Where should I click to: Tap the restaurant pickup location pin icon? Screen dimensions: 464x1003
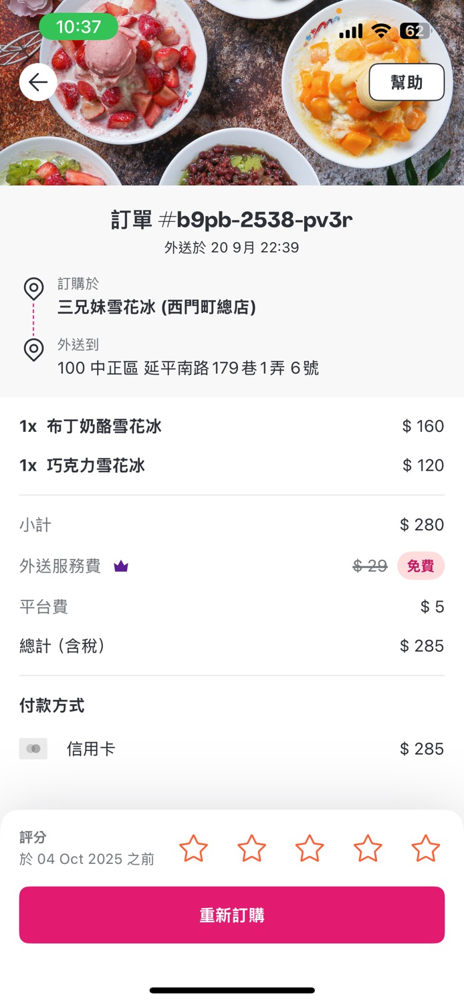pos(33,289)
